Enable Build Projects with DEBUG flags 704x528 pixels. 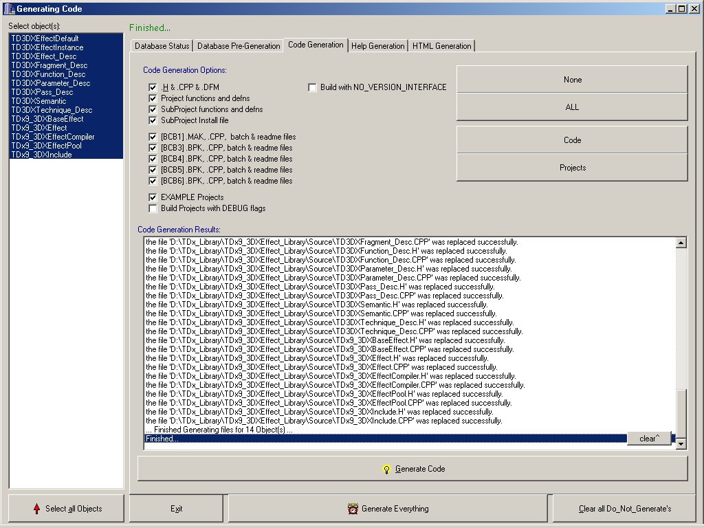pyautogui.click(x=153, y=208)
